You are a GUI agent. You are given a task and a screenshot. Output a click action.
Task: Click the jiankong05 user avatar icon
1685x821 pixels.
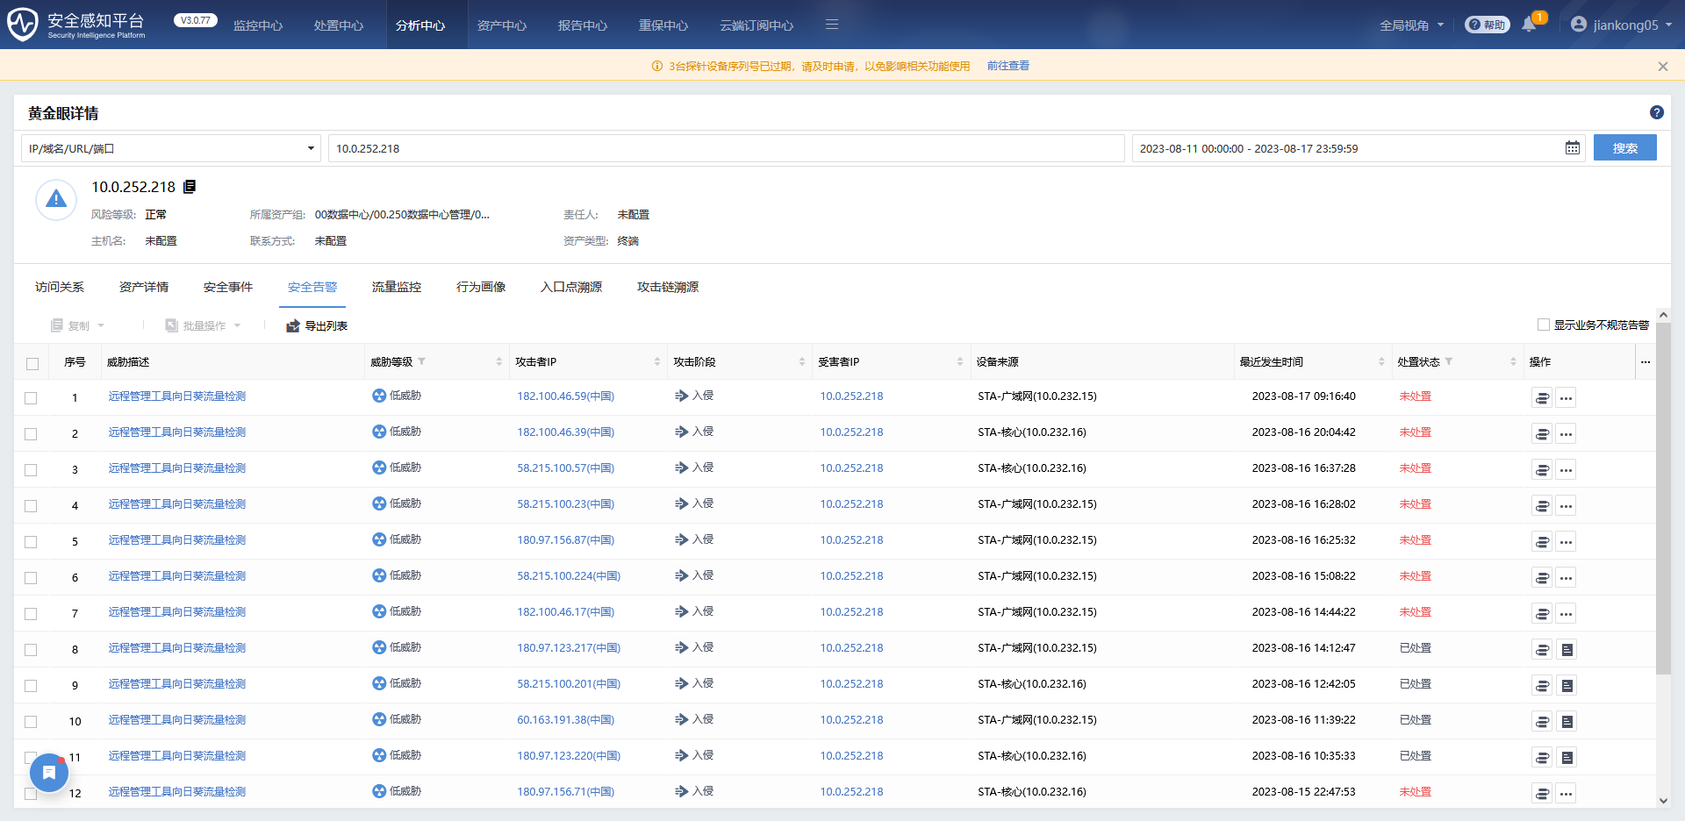tap(1579, 25)
